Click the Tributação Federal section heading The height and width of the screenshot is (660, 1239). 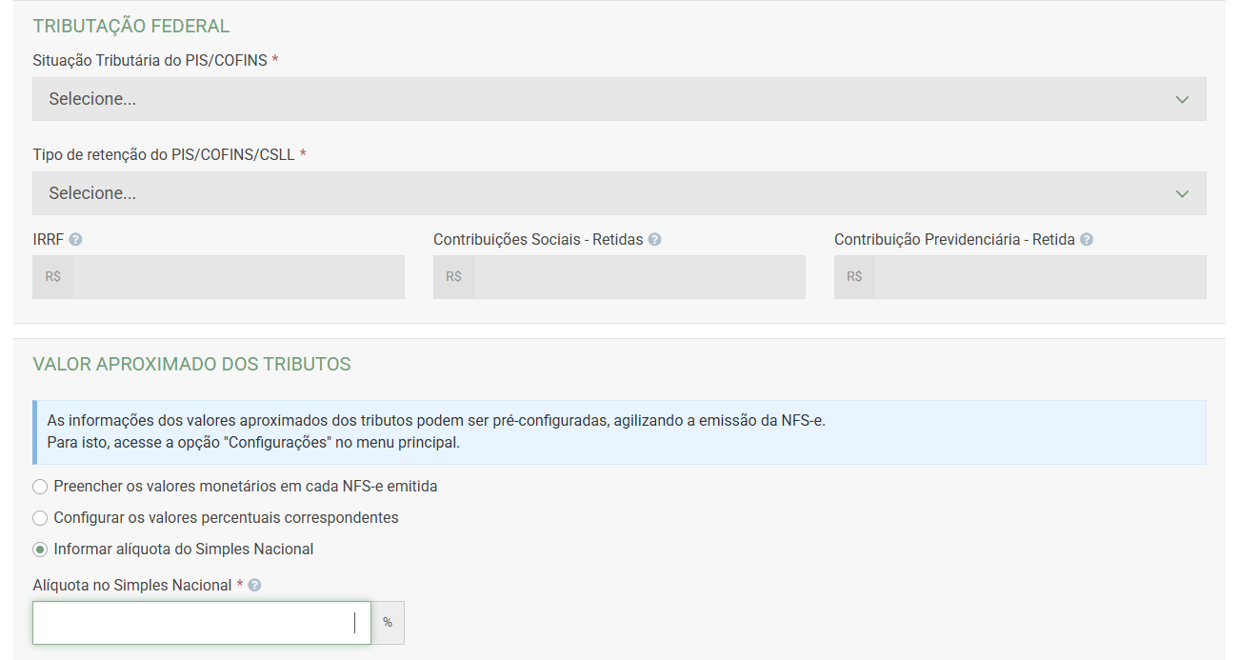click(x=131, y=27)
